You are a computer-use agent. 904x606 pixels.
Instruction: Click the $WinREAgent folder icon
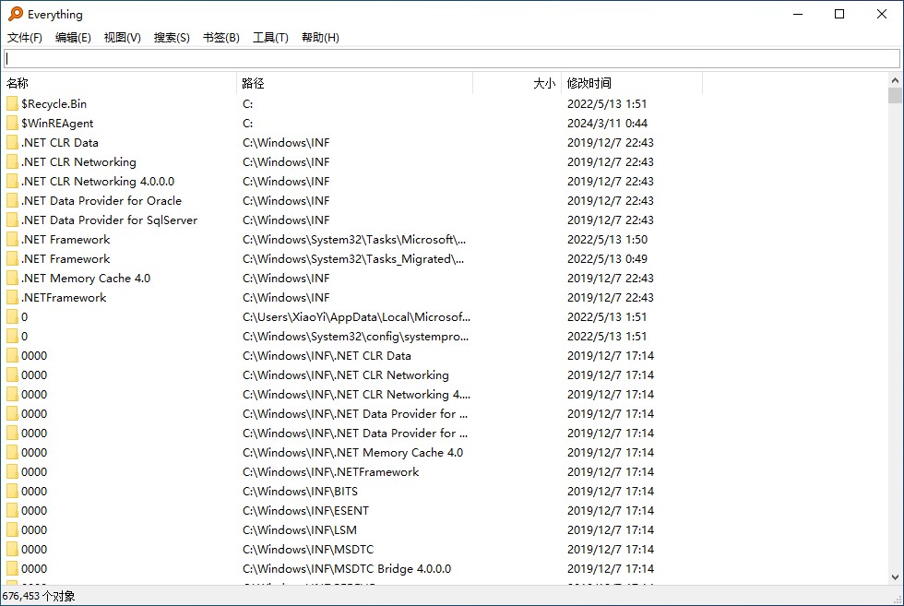tap(12, 124)
